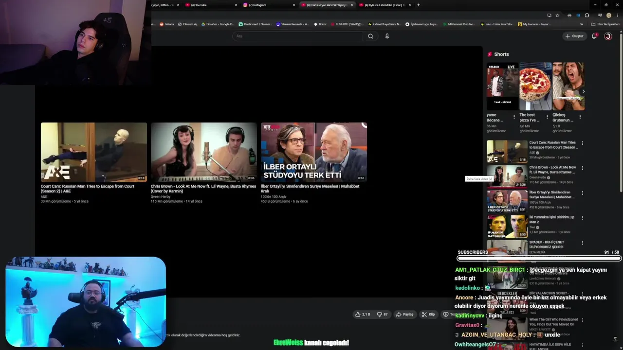Open the BUSHIDO | SAVAŞÇI bookmark
The width and height of the screenshot is (623, 350).
point(347,24)
